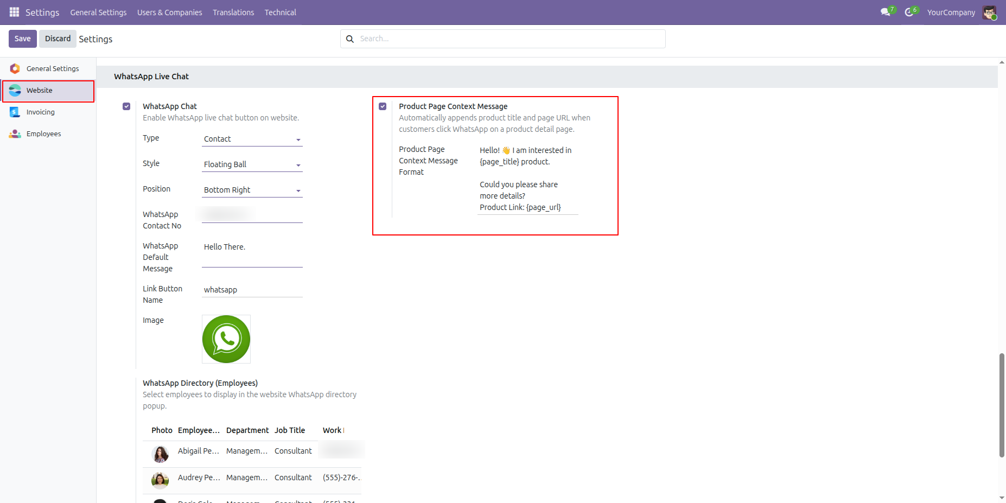Open the conversations messages icon

pos(886,12)
